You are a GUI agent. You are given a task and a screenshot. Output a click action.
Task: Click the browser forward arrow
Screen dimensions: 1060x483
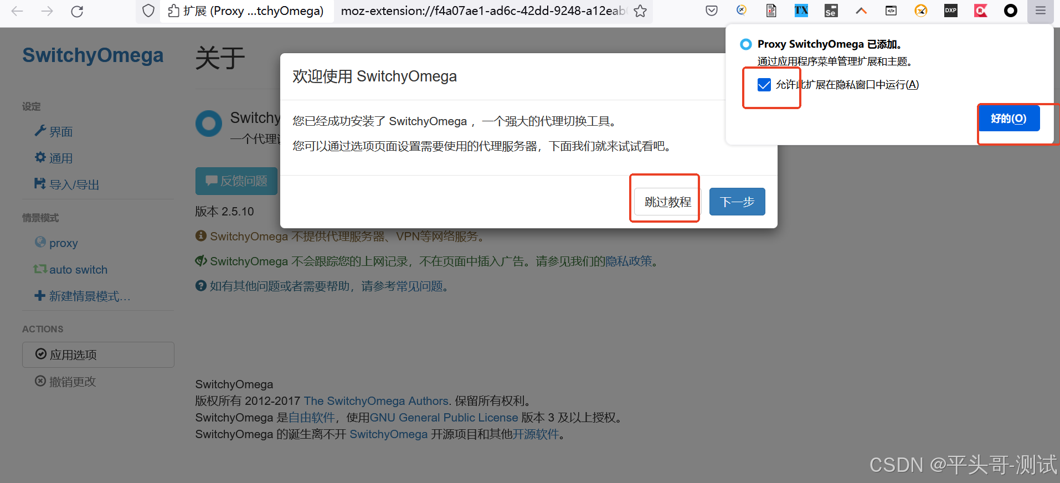pos(47,11)
